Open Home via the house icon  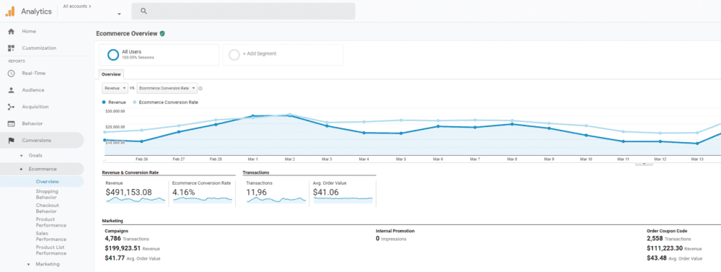coord(11,31)
